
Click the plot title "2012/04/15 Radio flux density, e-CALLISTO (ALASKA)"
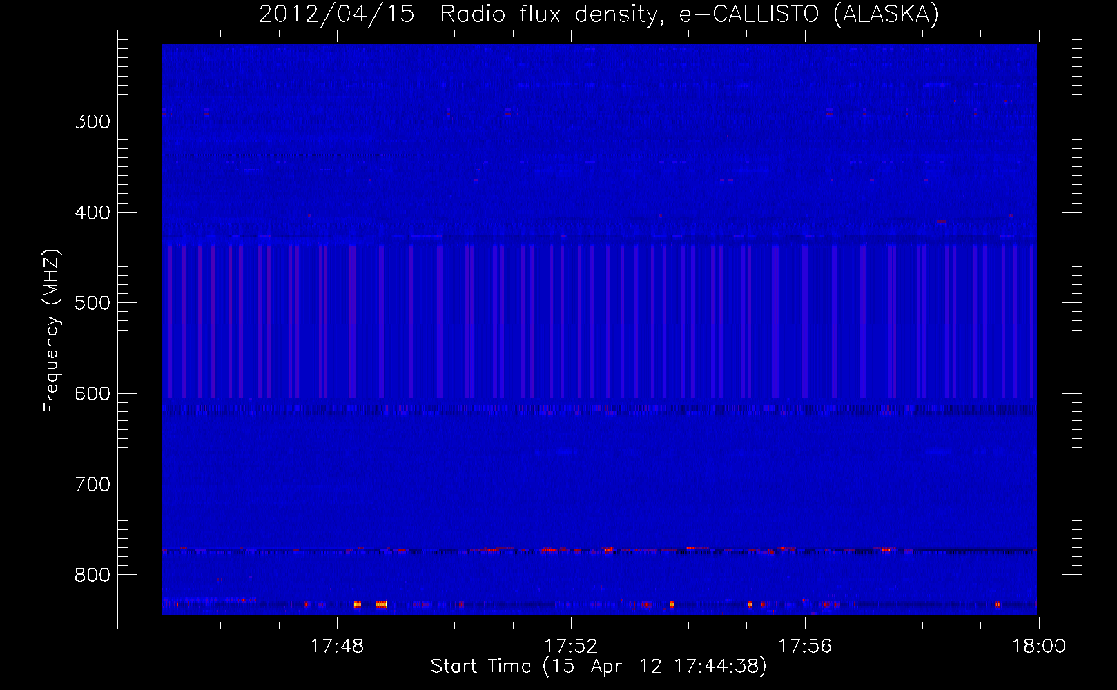pos(599,14)
